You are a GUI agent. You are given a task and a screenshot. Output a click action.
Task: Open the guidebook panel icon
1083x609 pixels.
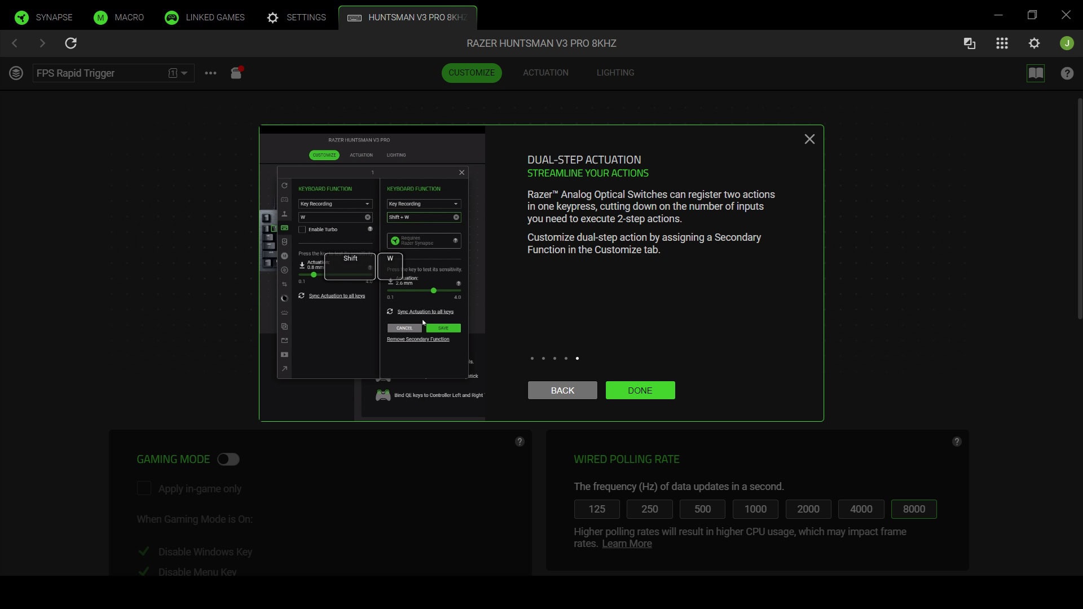click(1036, 73)
